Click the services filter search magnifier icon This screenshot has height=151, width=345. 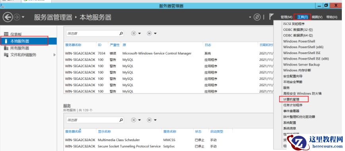click(x=121, y=120)
